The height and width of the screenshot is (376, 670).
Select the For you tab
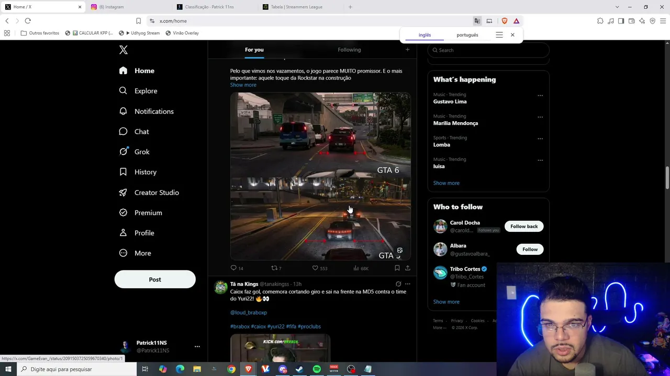pos(254,50)
